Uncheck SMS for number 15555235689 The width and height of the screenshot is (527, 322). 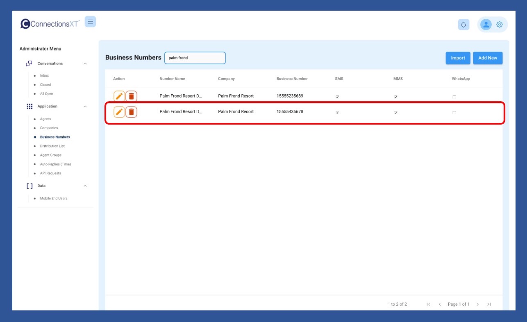(337, 97)
